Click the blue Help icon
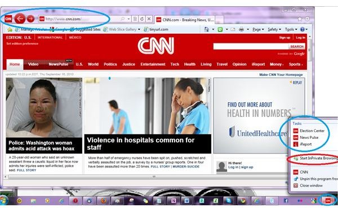The height and width of the screenshot is (208, 338). tap(303, 29)
